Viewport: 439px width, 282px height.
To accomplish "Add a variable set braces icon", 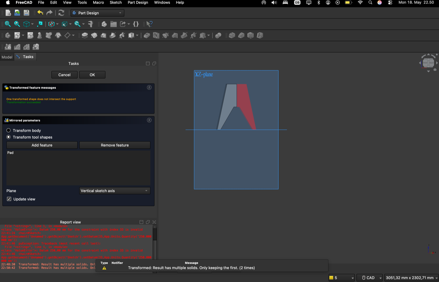I will [x=136, y=24].
